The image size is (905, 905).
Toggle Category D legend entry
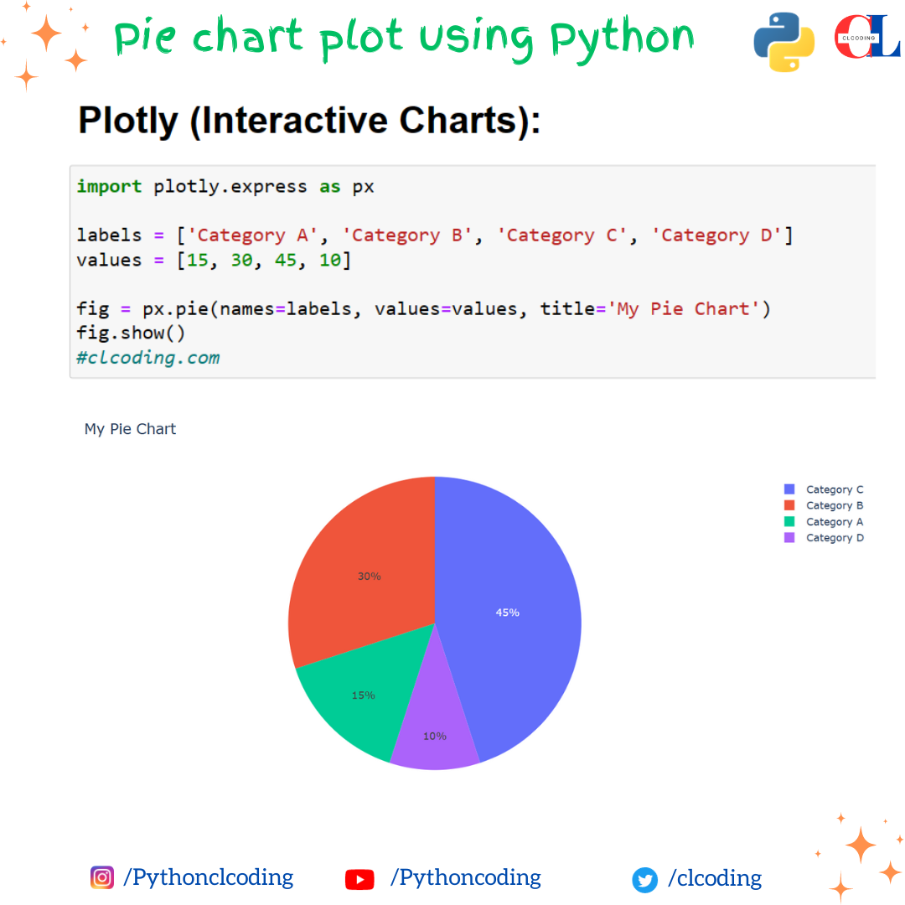824,538
